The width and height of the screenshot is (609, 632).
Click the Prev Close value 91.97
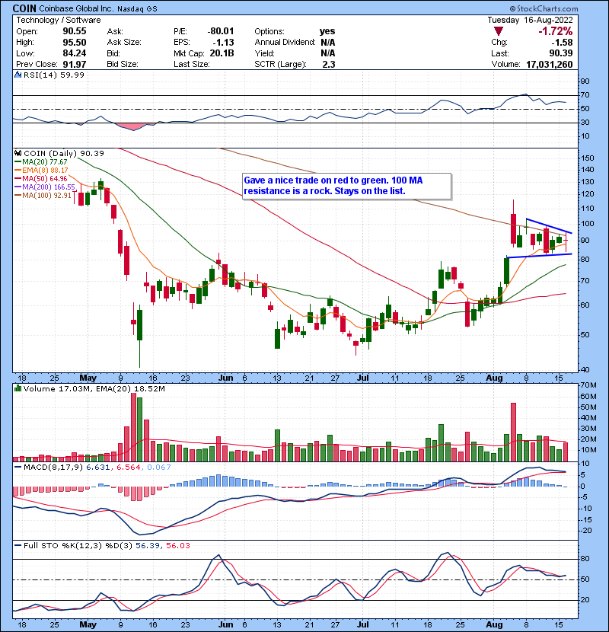pos(74,65)
